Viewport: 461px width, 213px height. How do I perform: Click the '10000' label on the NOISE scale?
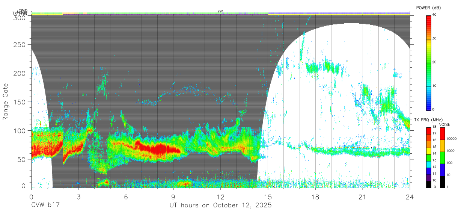tap(451, 139)
